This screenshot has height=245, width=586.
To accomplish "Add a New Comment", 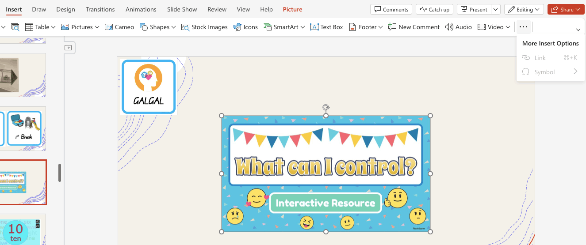I will click(414, 27).
